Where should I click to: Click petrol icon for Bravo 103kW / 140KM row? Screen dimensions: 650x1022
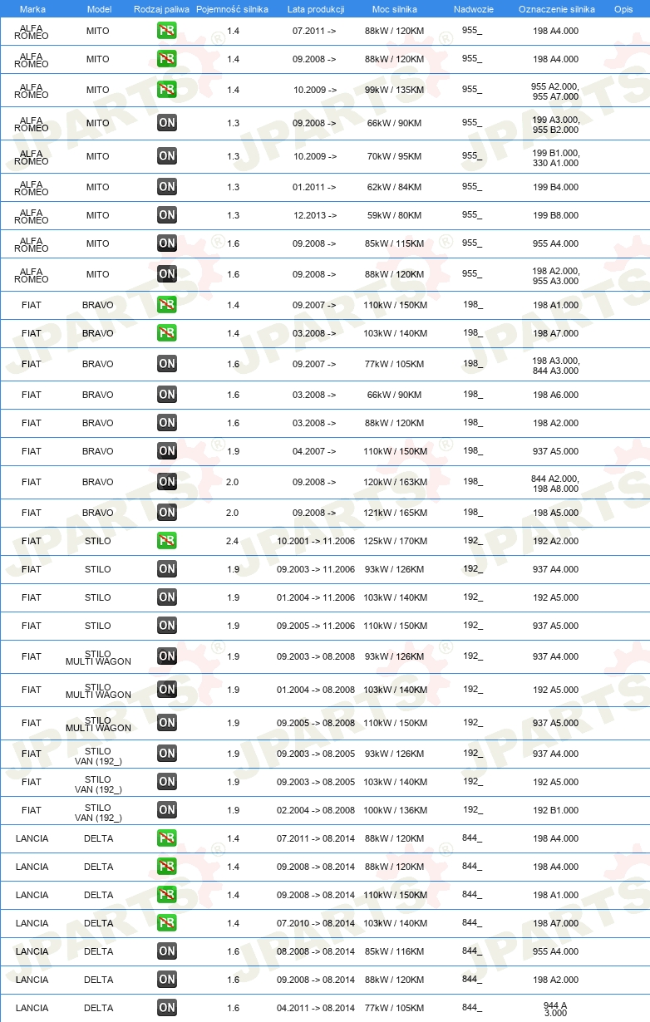click(167, 333)
